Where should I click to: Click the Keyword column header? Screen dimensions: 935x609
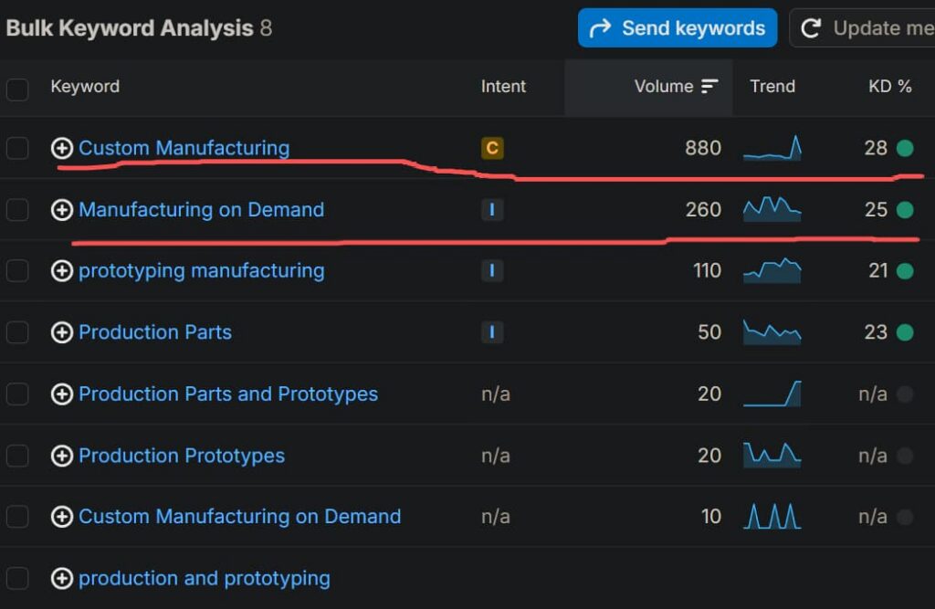tap(85, 87)
